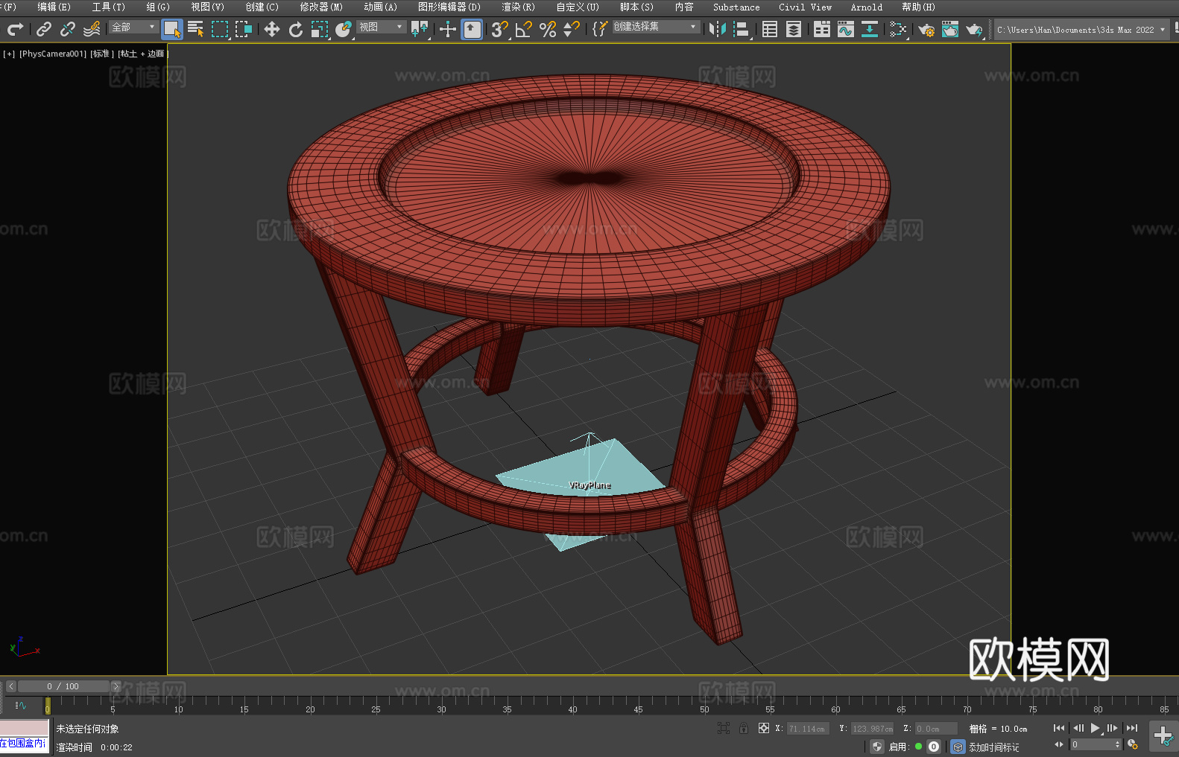Click the Redo arrow icon
This screenshot has height=757, width=1179.
coord(15,29)
